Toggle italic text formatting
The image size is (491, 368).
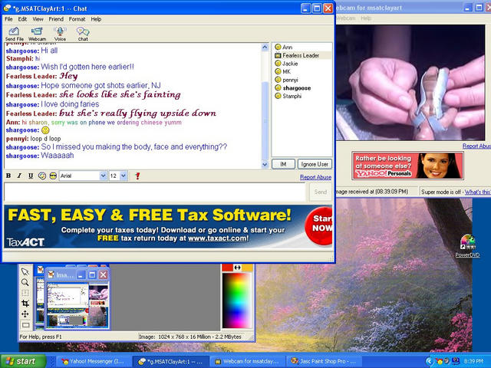point(19,176)
